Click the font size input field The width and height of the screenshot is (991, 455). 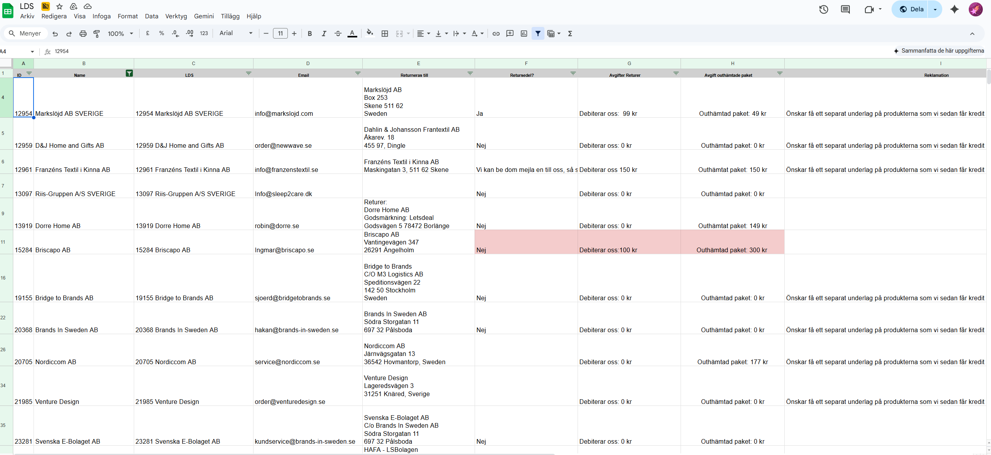(x=280, y=34)
